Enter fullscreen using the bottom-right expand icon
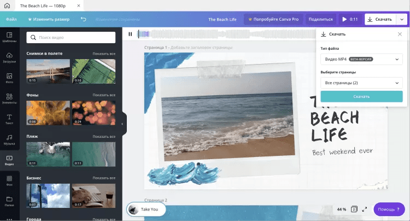Screen dimensions: 410x221 (365, 209)
